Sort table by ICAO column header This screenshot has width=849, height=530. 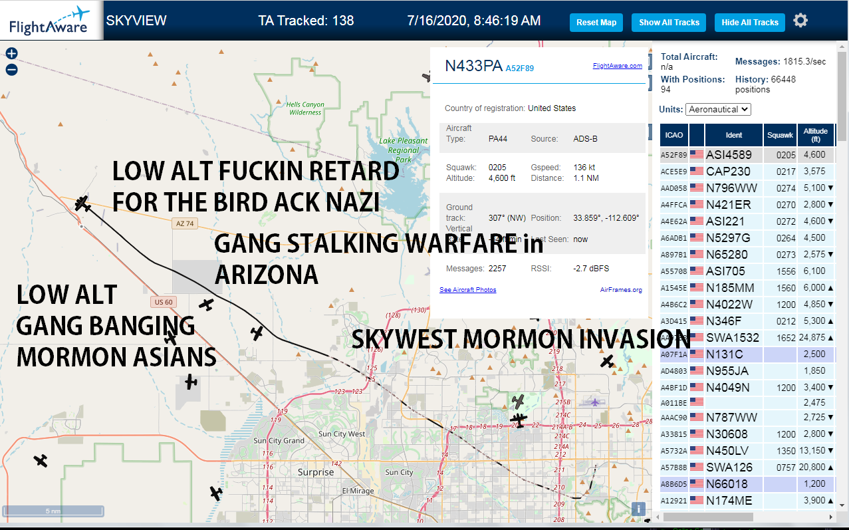click(x=674, y=135)
